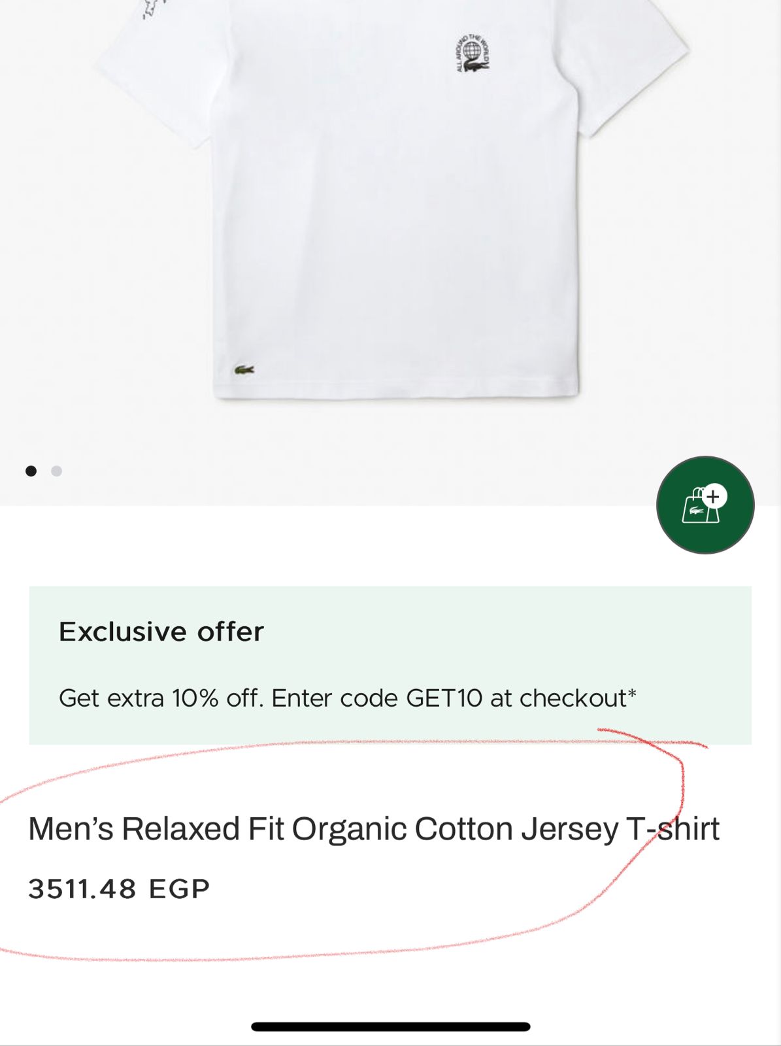Image resolution: width=781 pixels, height=1046 pixels.
Task: Tap the EGP currency label
Action: [179, 889]
